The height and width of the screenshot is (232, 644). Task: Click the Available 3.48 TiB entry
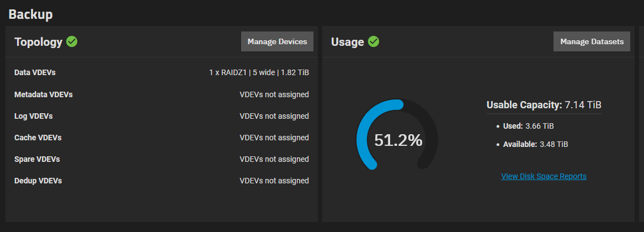coord(536,144)
